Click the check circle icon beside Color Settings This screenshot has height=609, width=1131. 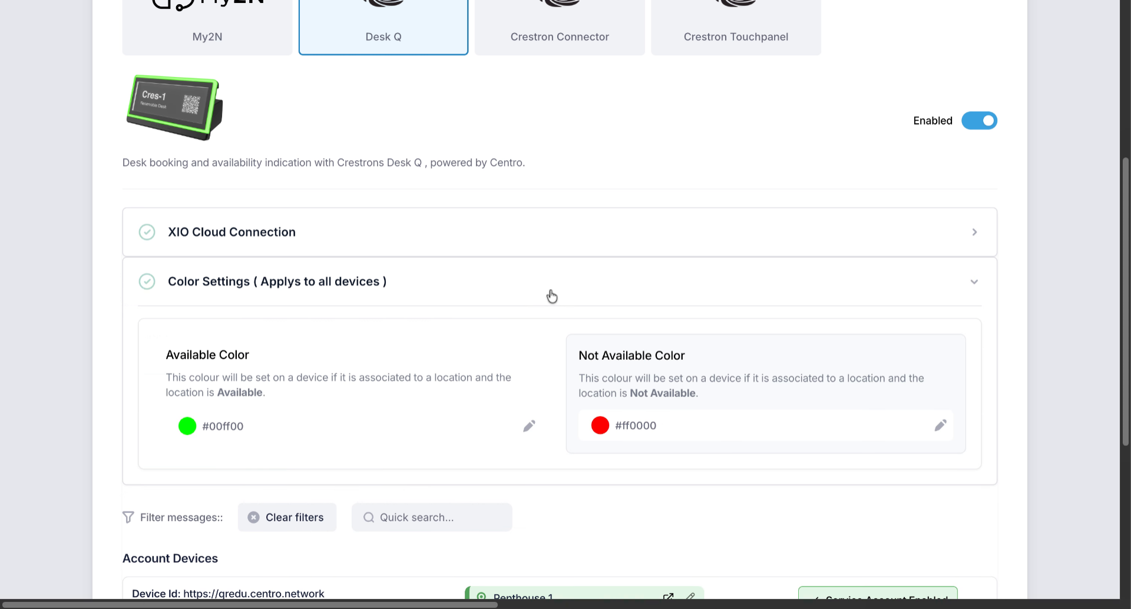(147, 282)
